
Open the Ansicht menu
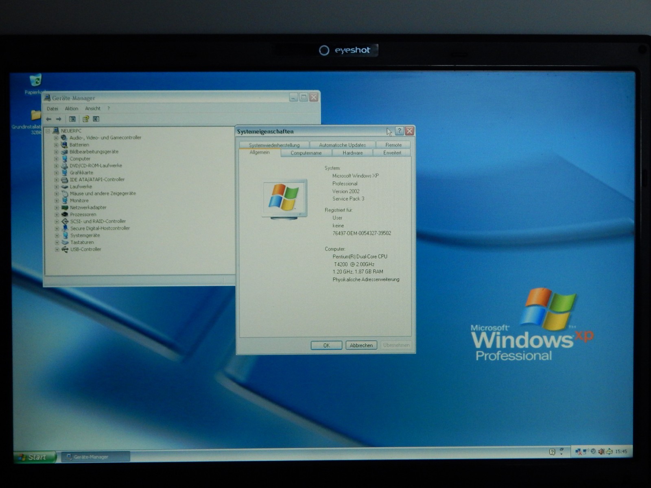(x=93, y=109)
